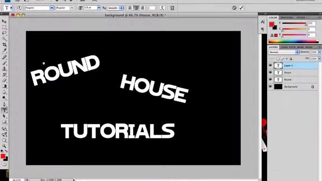Open the font family dropdown

(x=52, y=8)
